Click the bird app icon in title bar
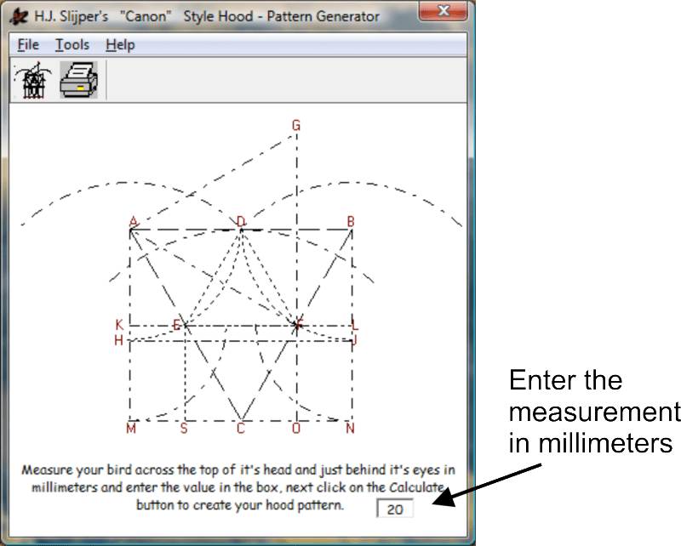Image resolution: width=681 pixels, height=546 pixels. point(14,15)
